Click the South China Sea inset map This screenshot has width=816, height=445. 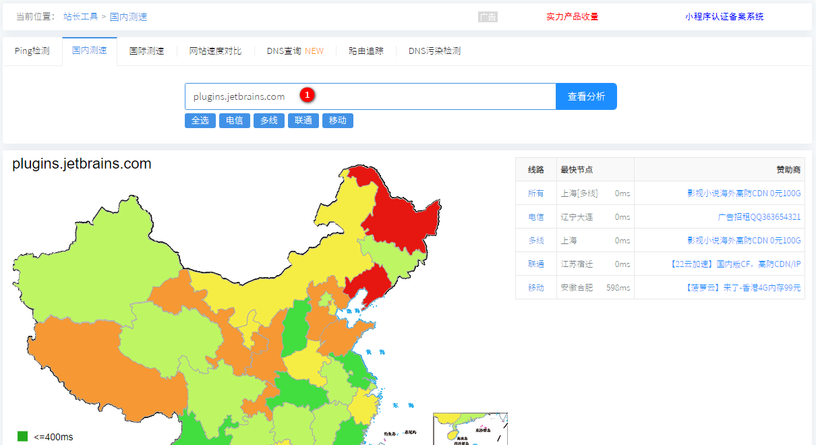[470, 429]
